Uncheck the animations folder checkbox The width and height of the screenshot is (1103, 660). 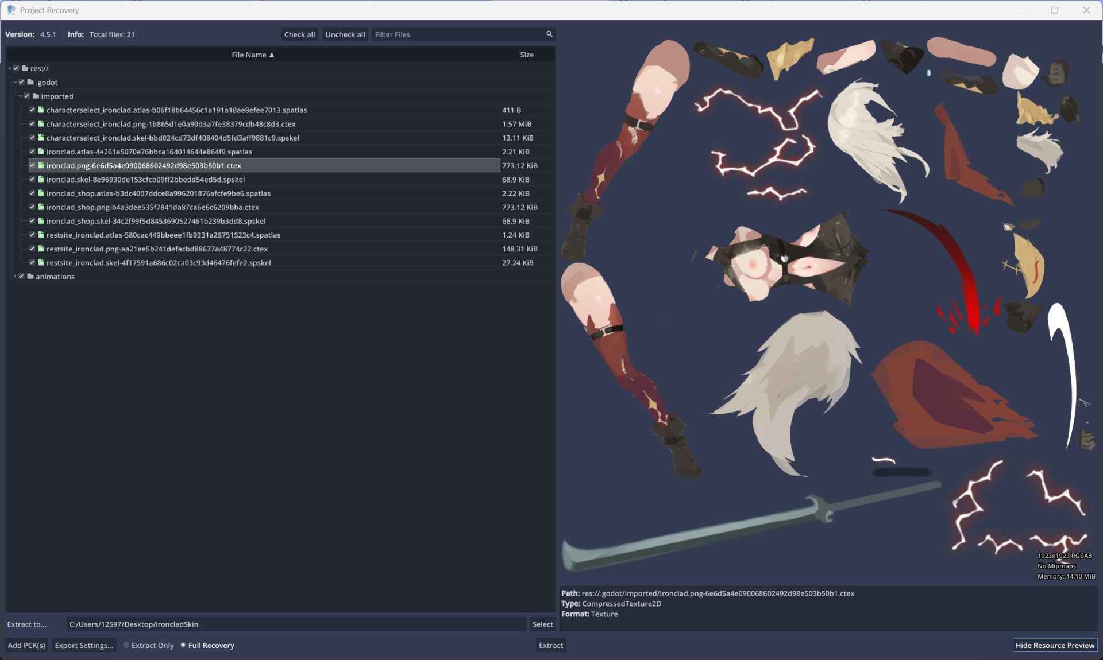22,276
